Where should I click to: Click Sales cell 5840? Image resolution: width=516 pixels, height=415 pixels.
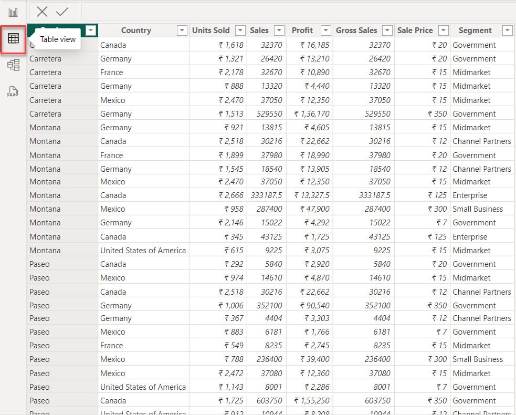click(x=273, y=264)
